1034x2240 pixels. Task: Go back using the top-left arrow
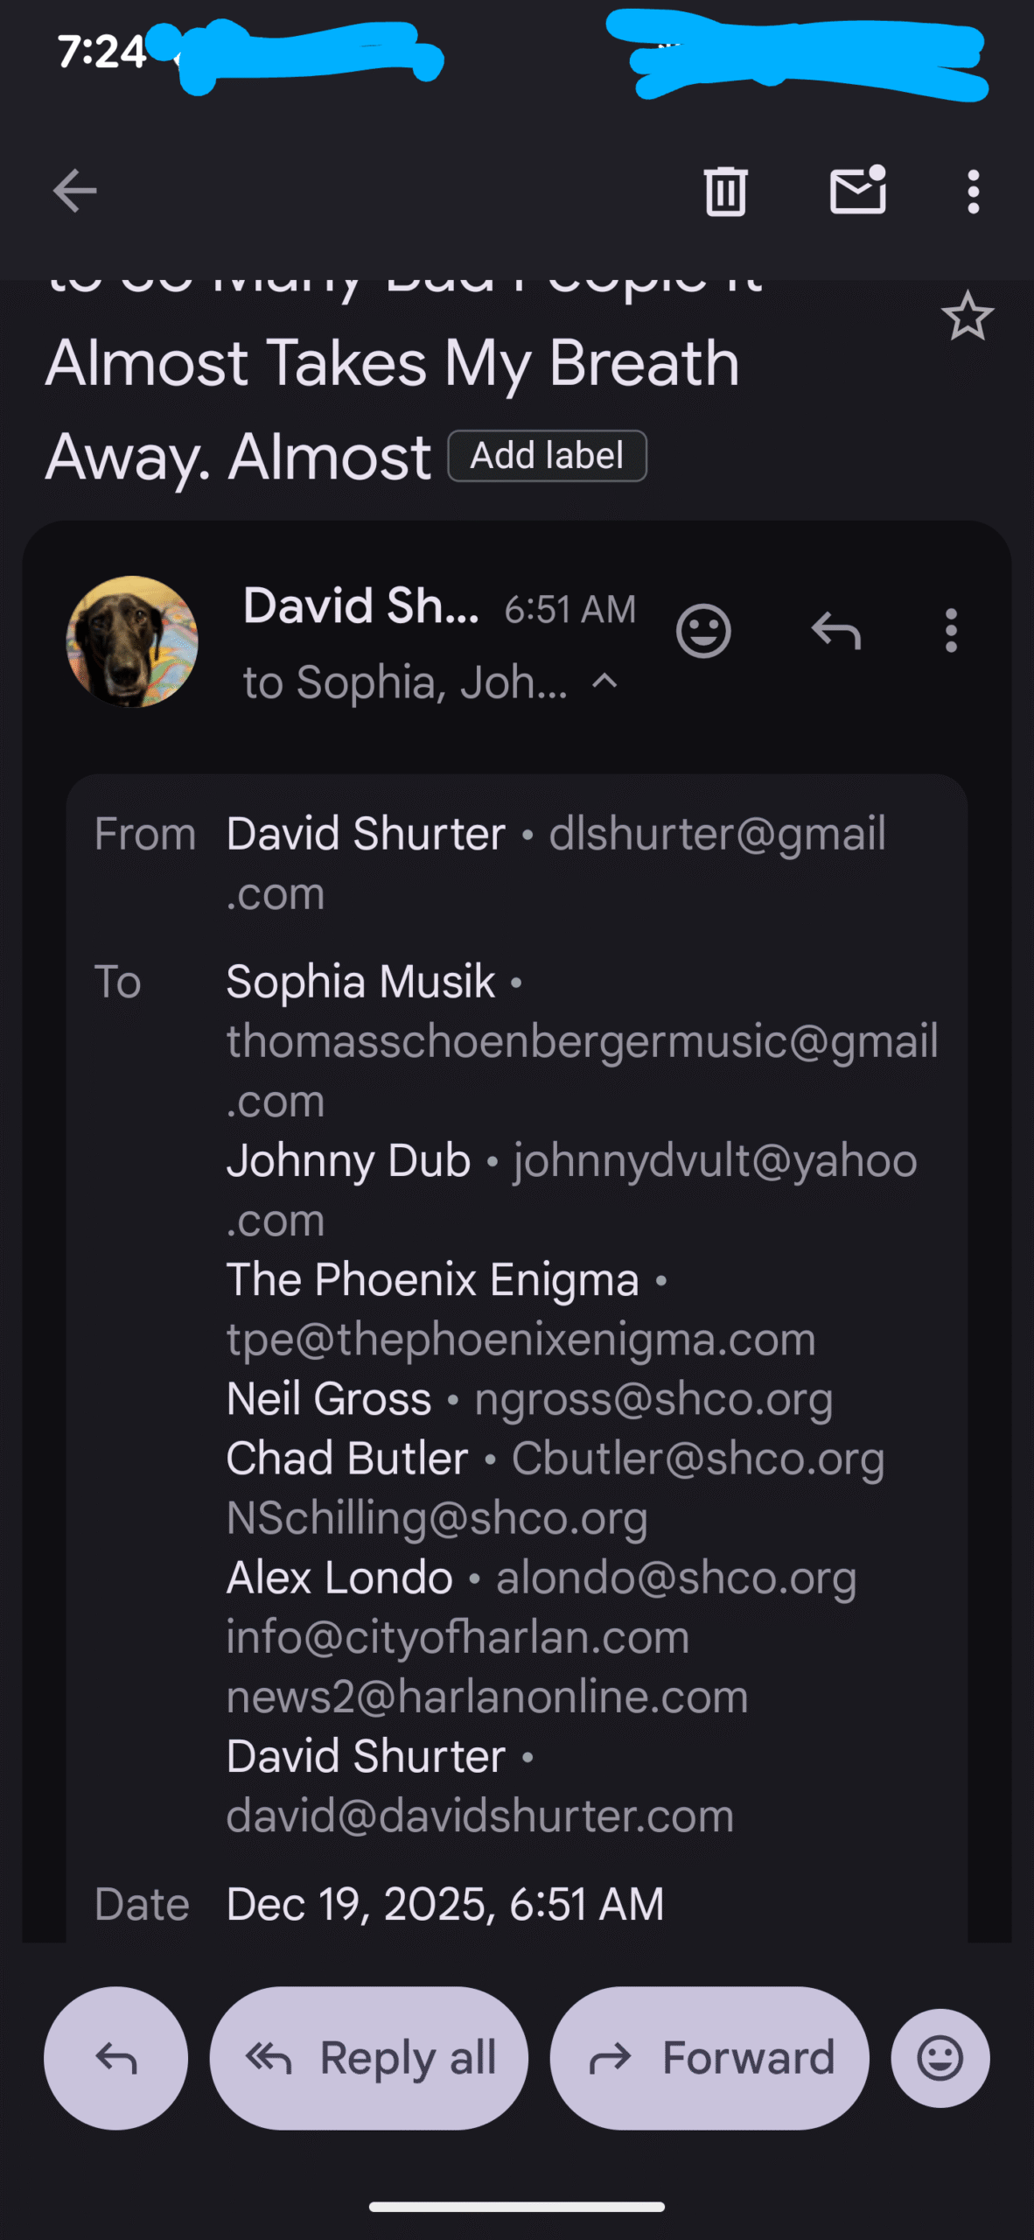[x=74, y=191]
